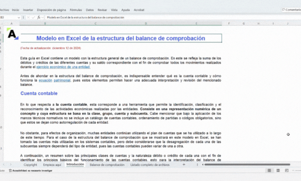
Task: Click the previous sheet navigation arrow
Action: (x=4, y=164)
